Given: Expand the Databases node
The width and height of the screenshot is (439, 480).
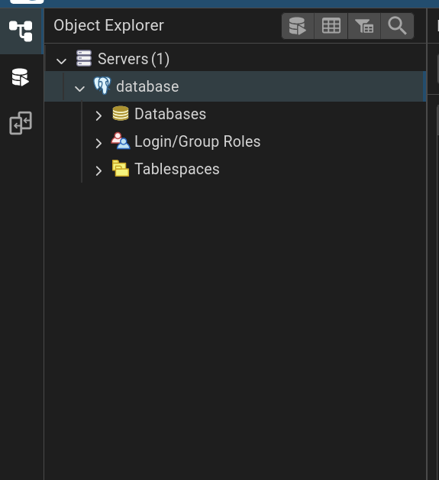Looking at the screenshot, I should (98, 115).
